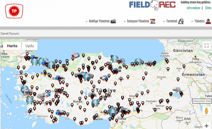Zoom in the map with plus button
Screen dimensions: 212x129
click(x=206, y=126)
